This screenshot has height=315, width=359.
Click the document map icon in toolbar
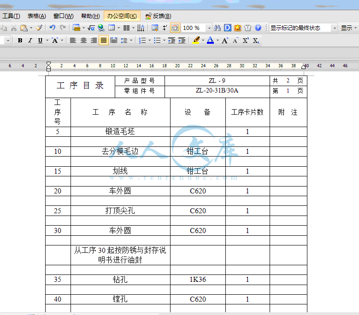point(155,28)
